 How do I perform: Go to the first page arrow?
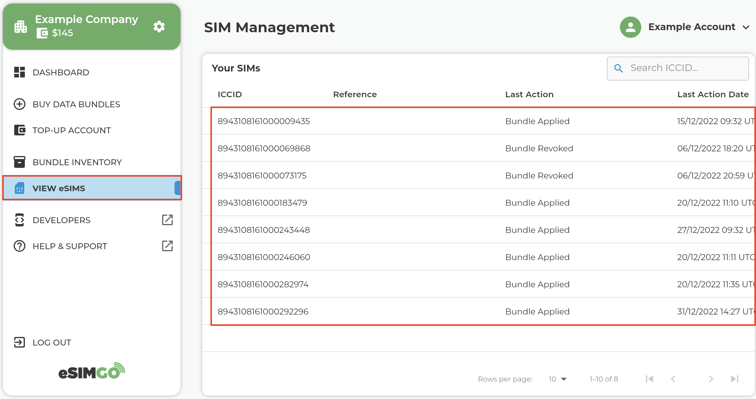[x=650, y=379]
